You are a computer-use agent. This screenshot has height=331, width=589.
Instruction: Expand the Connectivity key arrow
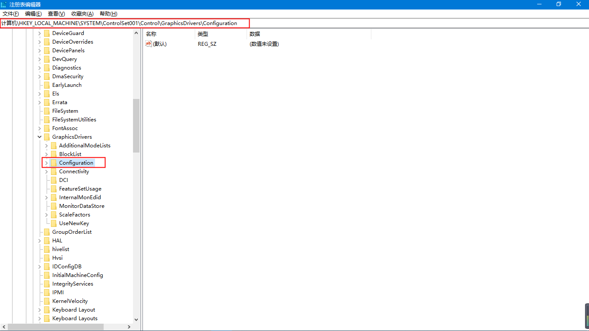coord(47,172)
